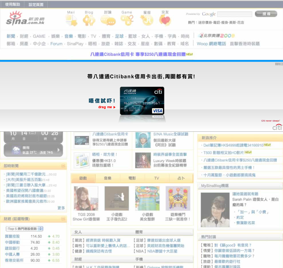Collapse the 財經 (延遲報價) panel
The image size is (283, 268).
coord(63,219)
